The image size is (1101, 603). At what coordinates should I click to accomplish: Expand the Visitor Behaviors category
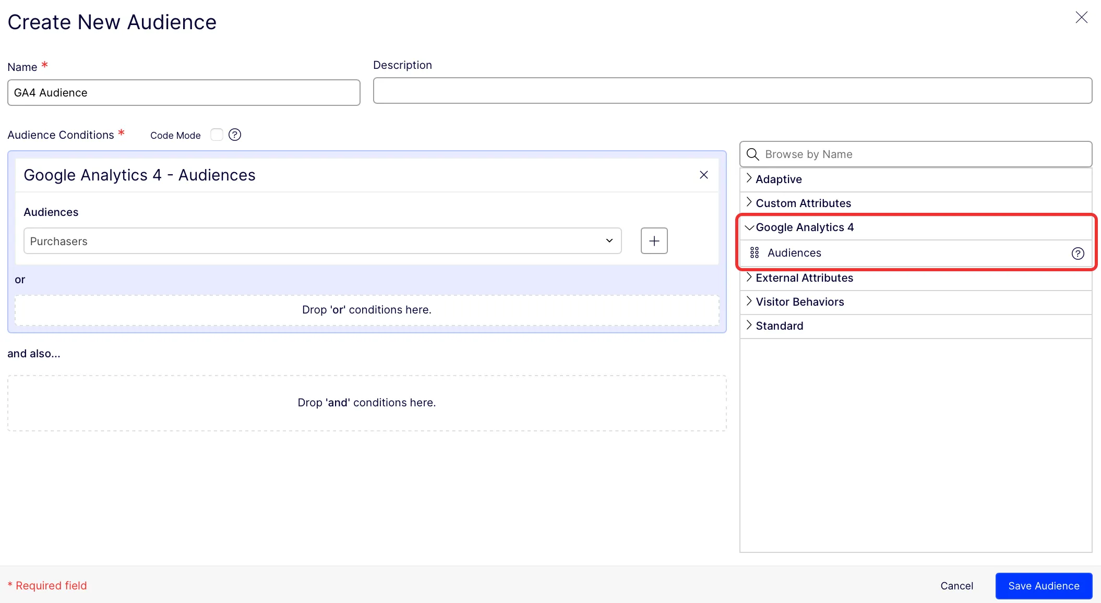(x=916, y=302)
